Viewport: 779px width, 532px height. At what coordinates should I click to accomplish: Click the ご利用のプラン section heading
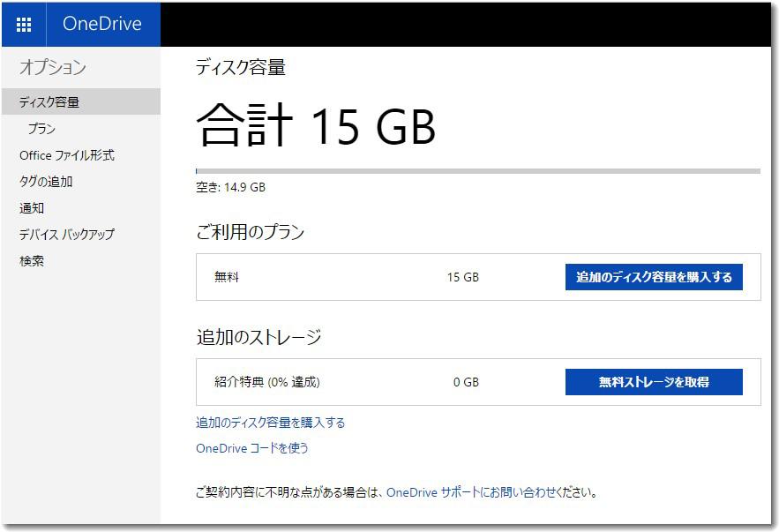click(x=250, y=231)
